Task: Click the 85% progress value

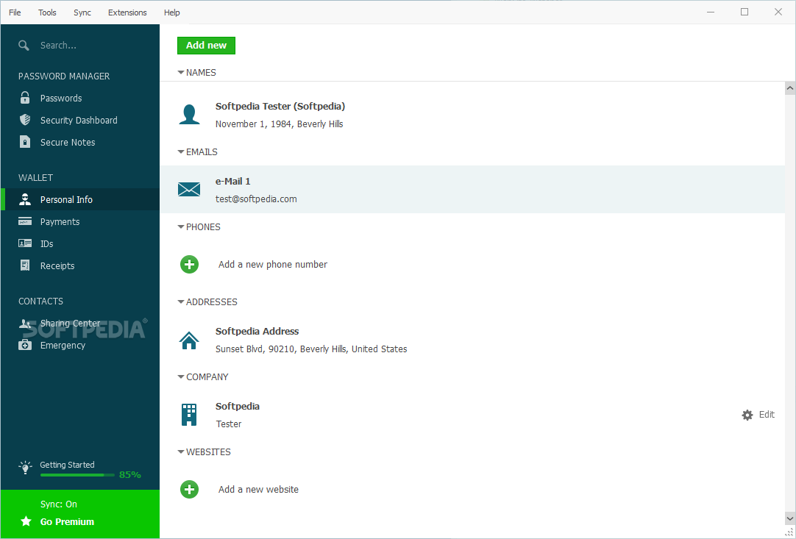Action: click(x=130, y=474)
